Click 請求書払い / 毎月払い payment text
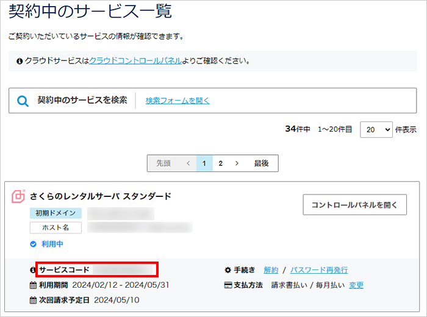The height and width of the screenshot is (317, 427). click(308, 285)
